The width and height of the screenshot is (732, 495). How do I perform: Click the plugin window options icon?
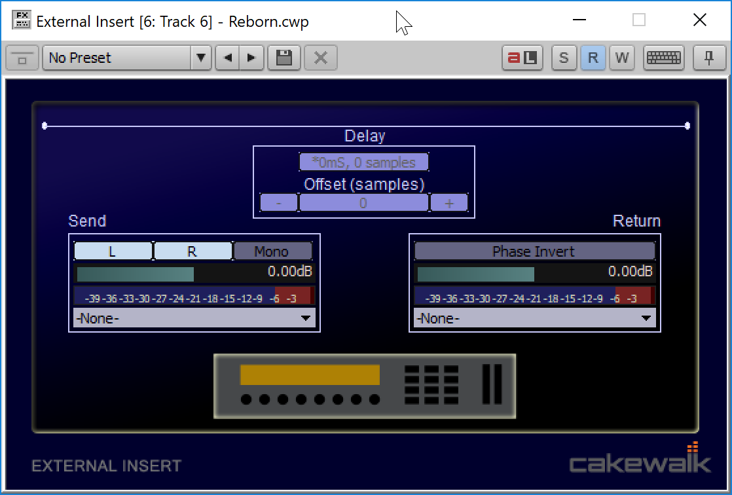click(x=22, y=58)
